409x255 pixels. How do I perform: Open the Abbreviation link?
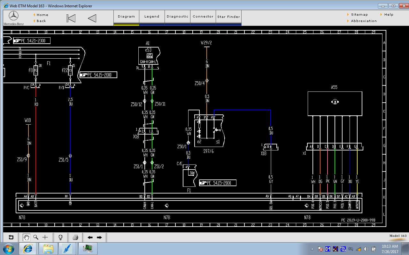[x=364, y=21]
